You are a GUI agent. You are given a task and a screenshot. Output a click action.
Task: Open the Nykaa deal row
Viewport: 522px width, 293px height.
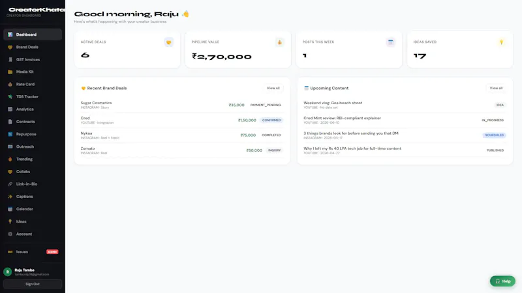pyautogui.click(x=182, y=135)
